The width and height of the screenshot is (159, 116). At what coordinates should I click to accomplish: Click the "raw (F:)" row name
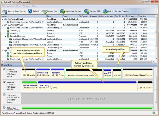(x=16, y=42)
